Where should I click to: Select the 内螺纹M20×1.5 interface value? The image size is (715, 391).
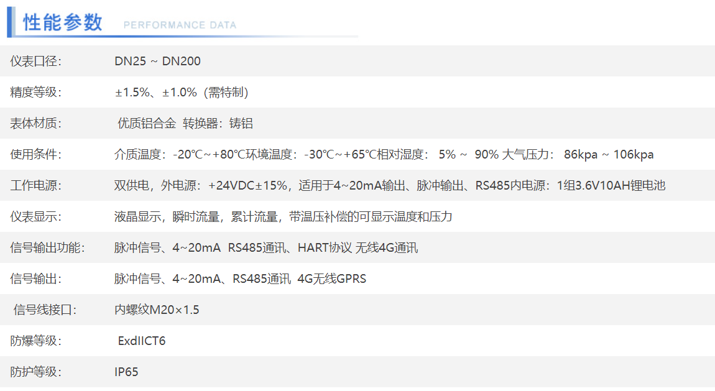pyautogui.click(x=157, y=310)
